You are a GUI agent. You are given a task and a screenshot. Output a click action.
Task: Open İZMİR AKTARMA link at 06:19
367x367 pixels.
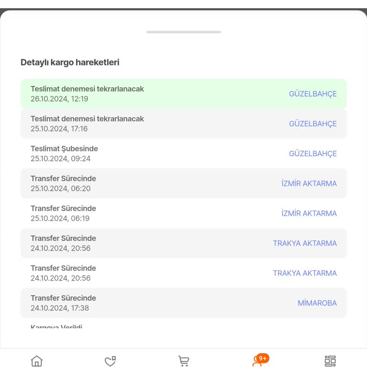pos(309,214)
